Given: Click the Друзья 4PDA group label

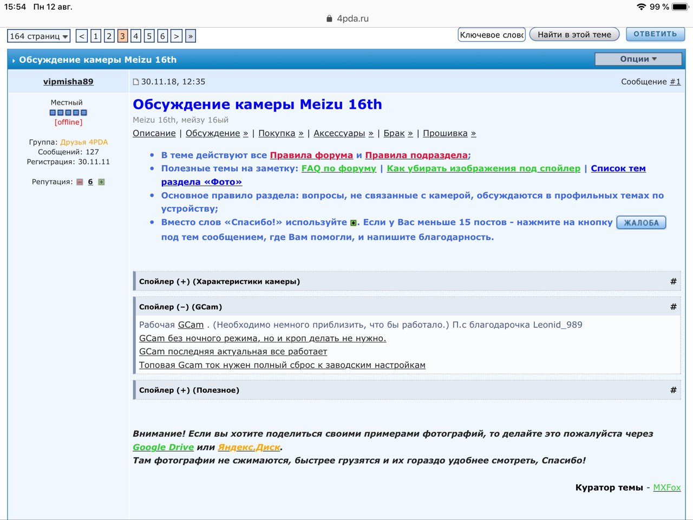Looking at the screenshot, I should point(84,142).
